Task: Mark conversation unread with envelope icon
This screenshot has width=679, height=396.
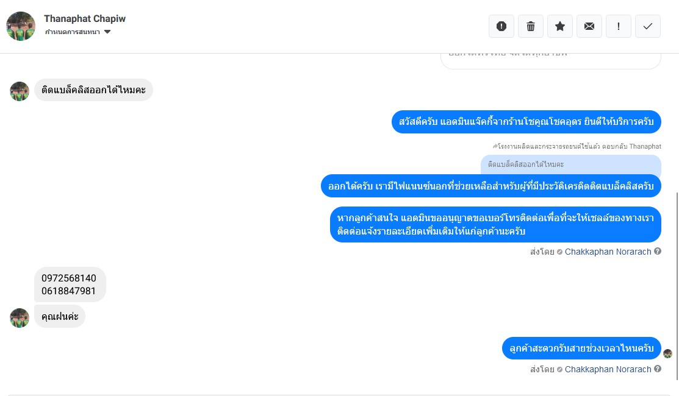Action: (x=589, y=26)
